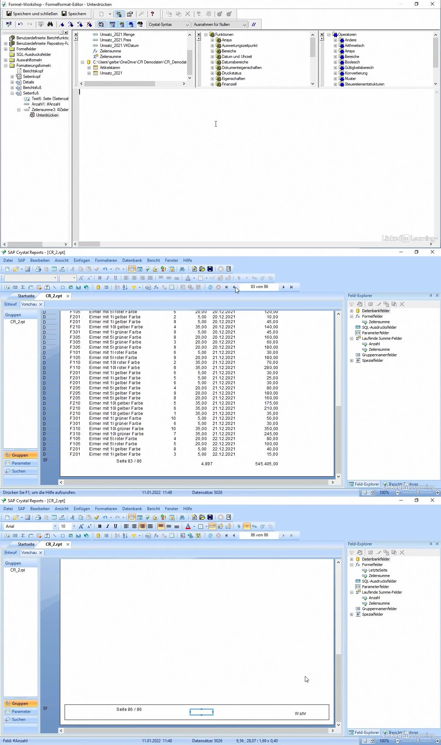Click the Wahr field in the page footer
The image size is (441, 745).
tap(300, 713)
